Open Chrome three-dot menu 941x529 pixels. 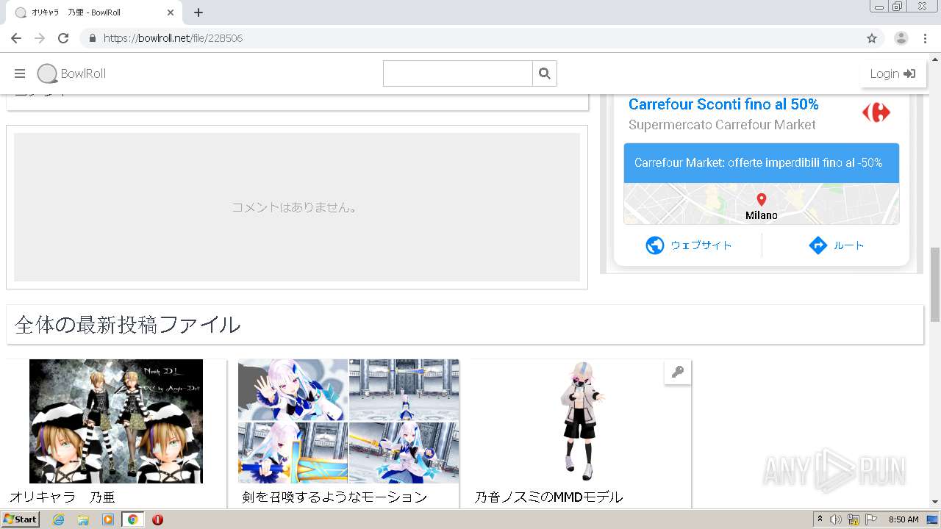click(925, 38)
